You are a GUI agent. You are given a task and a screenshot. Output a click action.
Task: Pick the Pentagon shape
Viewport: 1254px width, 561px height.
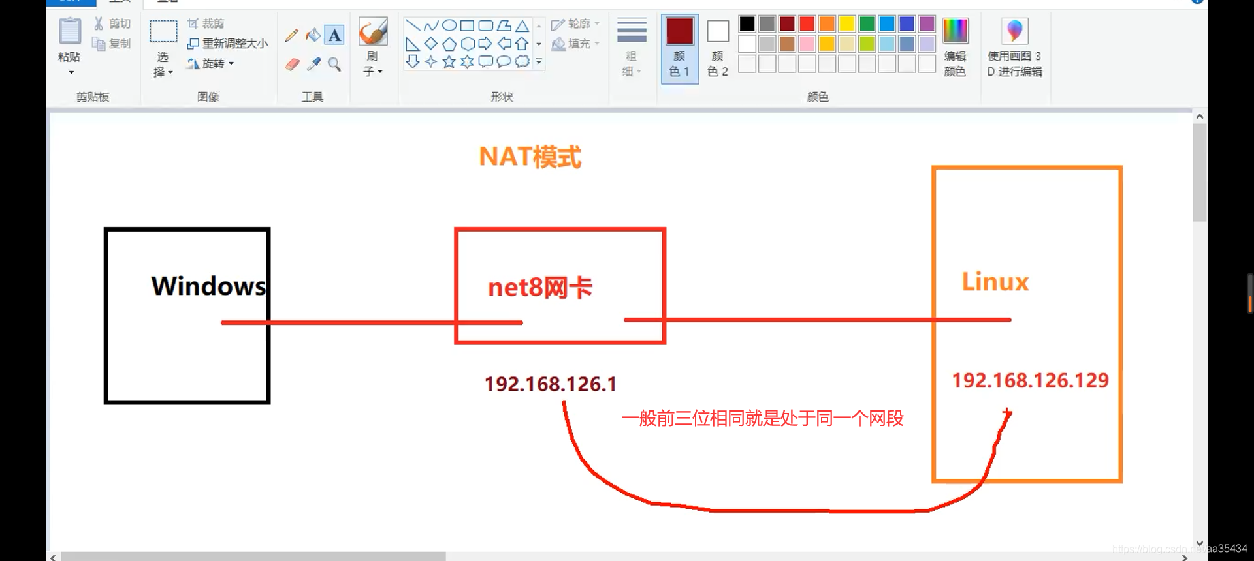[x=449, y=44]
